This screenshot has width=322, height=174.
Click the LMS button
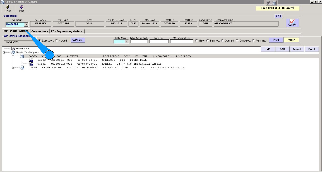coord(268,49)
